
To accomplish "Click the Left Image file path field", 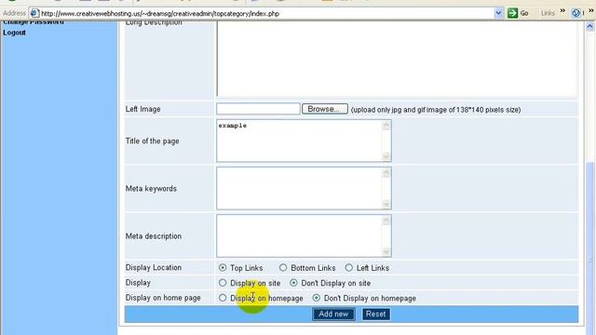I will coord(258,109).
